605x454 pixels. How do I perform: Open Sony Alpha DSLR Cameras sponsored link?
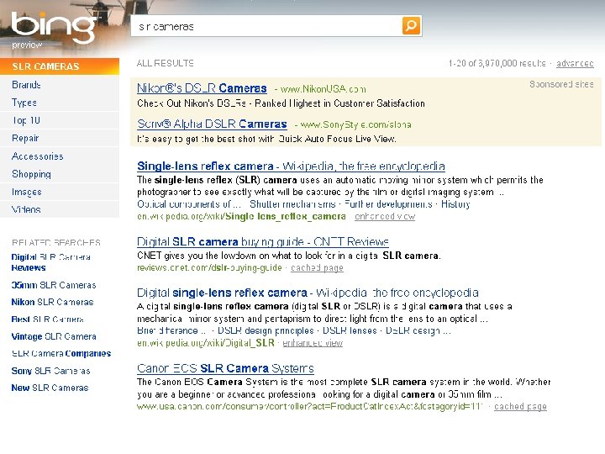pos(212,124)
